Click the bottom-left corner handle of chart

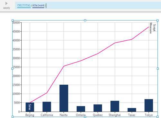(13, 117)
